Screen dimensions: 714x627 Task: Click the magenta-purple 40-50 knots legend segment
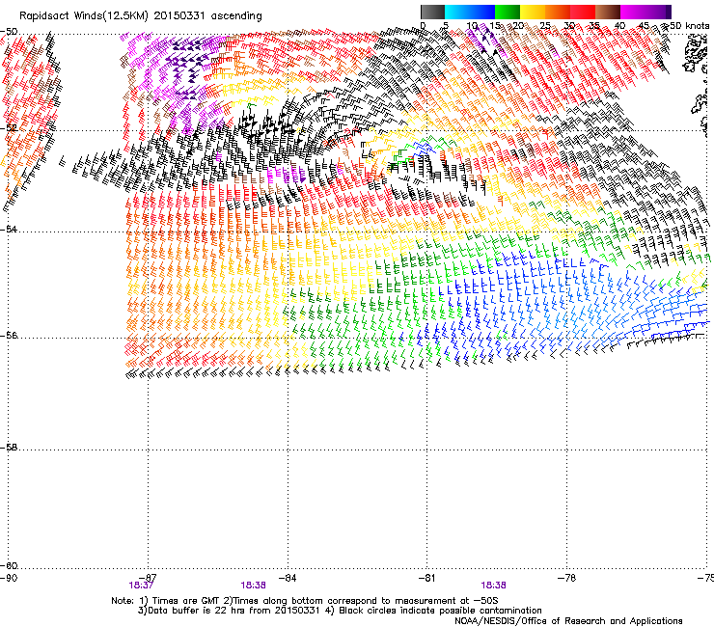(645, 12)
